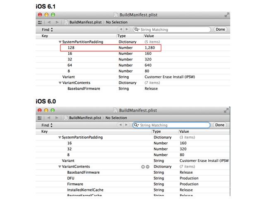The width and height of the screenshot is (265, 199).
Task: Click Type column header in iOS 6.0 window
Action: click(x=157, y=131)
